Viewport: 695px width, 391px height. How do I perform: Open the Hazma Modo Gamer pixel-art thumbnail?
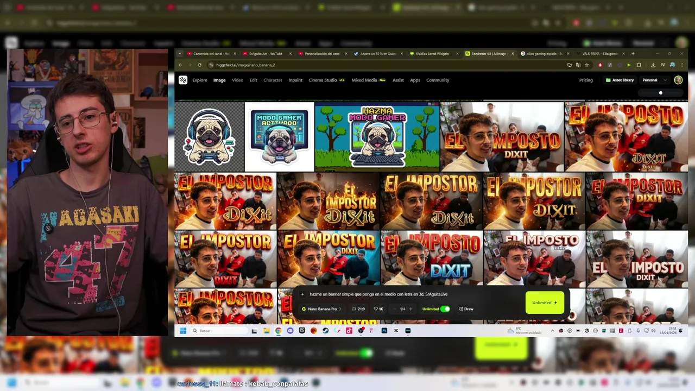pos(377,137)
